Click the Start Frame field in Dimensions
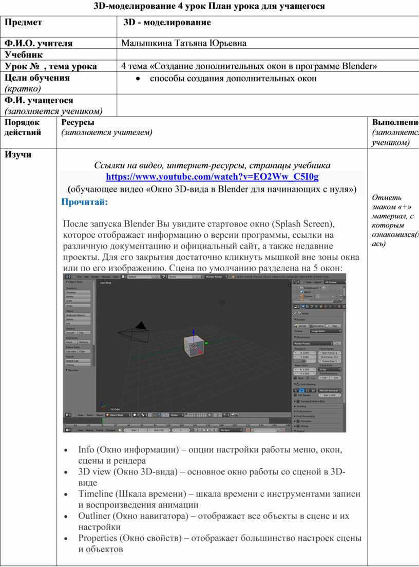This screenshot has width=419, height=567. point(330,352)
